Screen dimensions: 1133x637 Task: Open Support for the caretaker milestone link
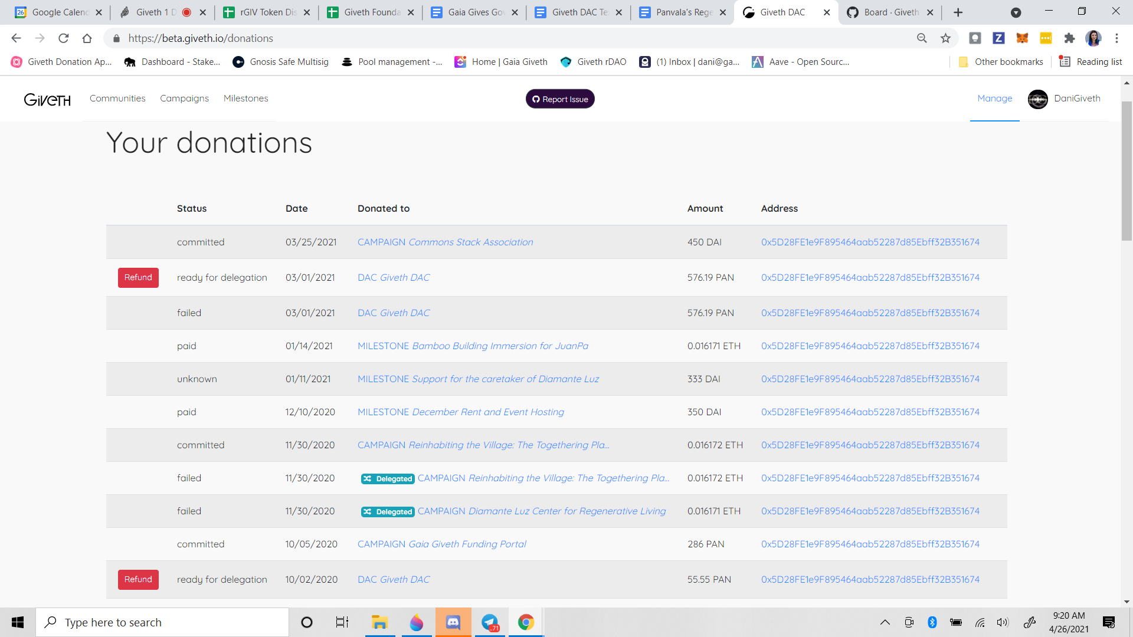478,379
